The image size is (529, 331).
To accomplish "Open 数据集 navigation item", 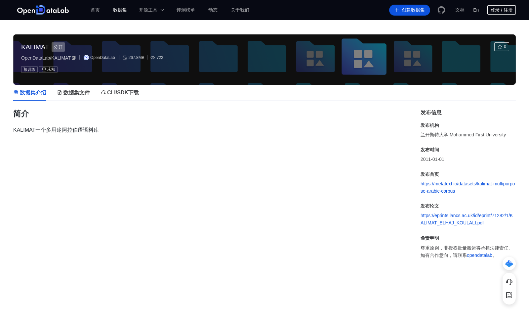I will (x=120, y=10).
